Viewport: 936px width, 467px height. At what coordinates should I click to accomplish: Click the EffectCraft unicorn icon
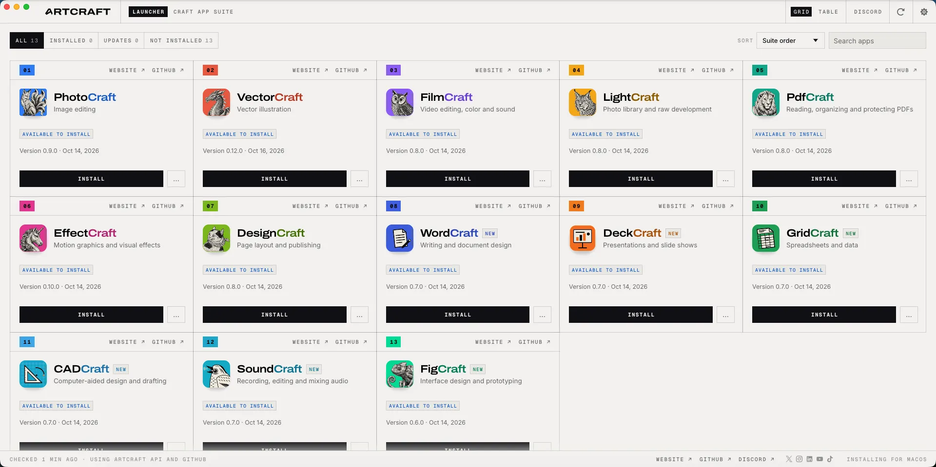click(33, 238)
